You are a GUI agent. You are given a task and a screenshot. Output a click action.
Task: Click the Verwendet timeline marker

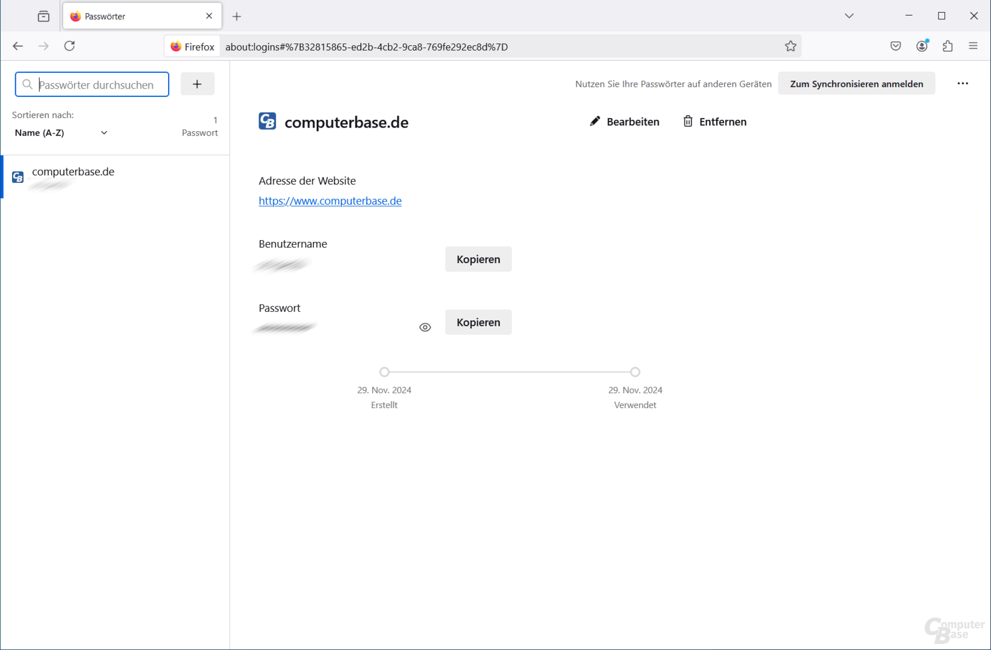[635, 372]
